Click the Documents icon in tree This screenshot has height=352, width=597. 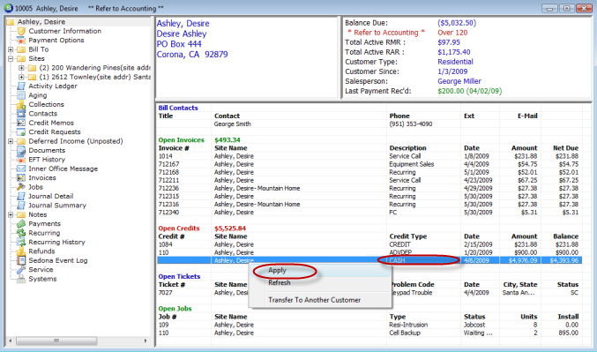(x=21, y=151)
